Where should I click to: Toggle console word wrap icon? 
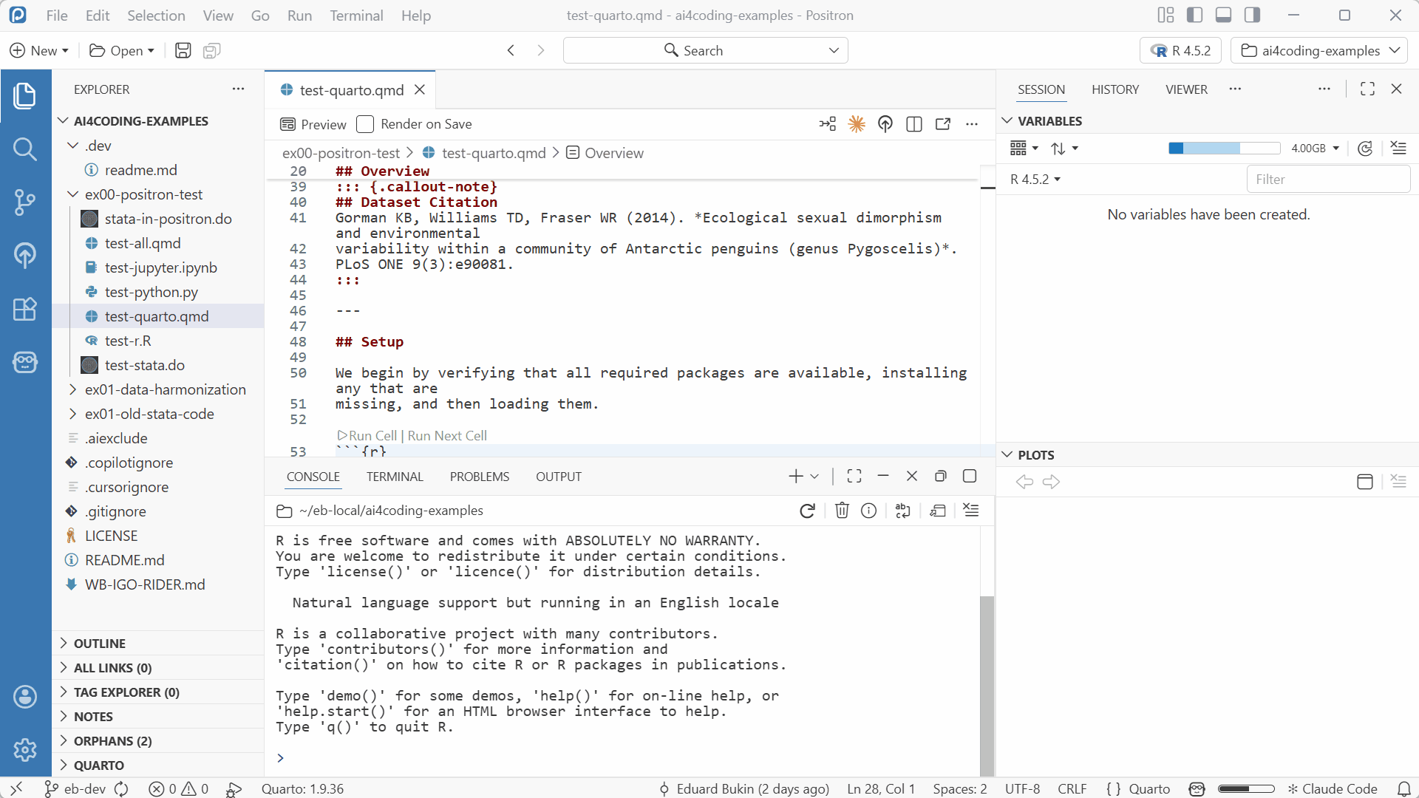click(902, 511)
